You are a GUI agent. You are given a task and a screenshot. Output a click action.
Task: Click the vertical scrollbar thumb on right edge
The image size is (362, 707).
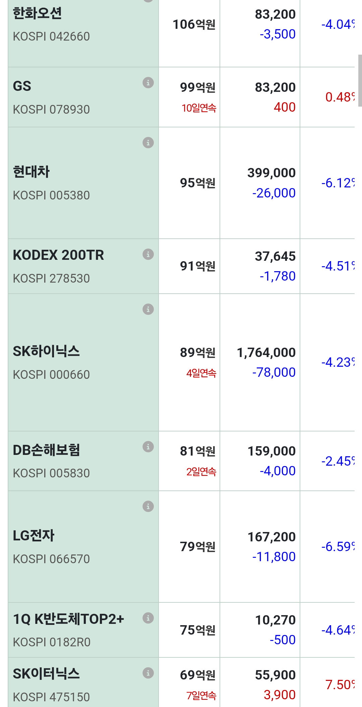coord(360,80)
